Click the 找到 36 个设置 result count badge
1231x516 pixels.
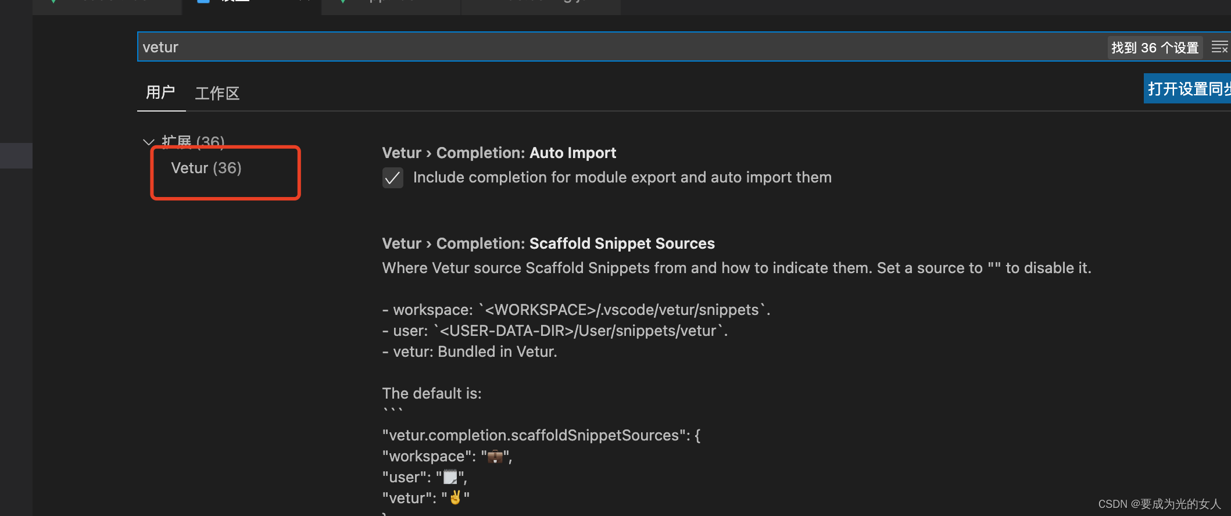[x=1154, y=48]
